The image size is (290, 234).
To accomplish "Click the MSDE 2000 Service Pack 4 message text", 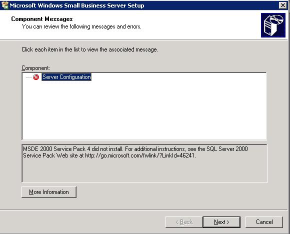I will point(135,152).
